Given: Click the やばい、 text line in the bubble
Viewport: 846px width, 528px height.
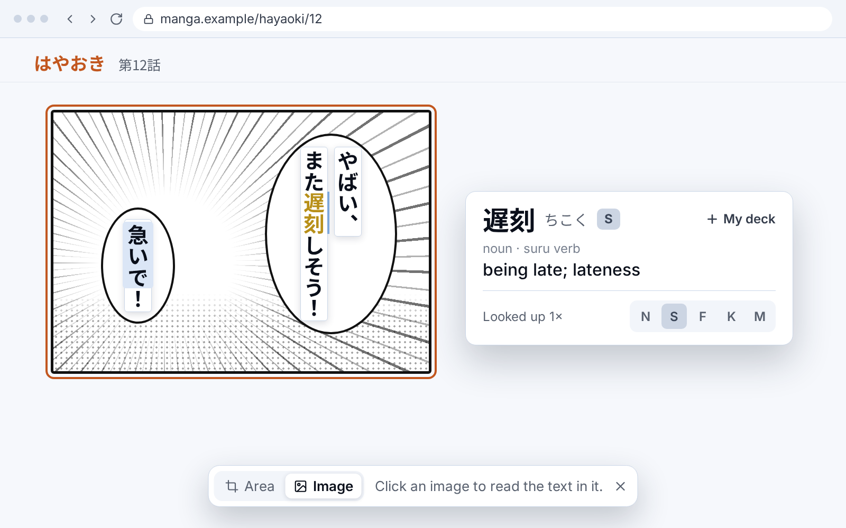Looking at the screenshot, I should coord(348,192).
